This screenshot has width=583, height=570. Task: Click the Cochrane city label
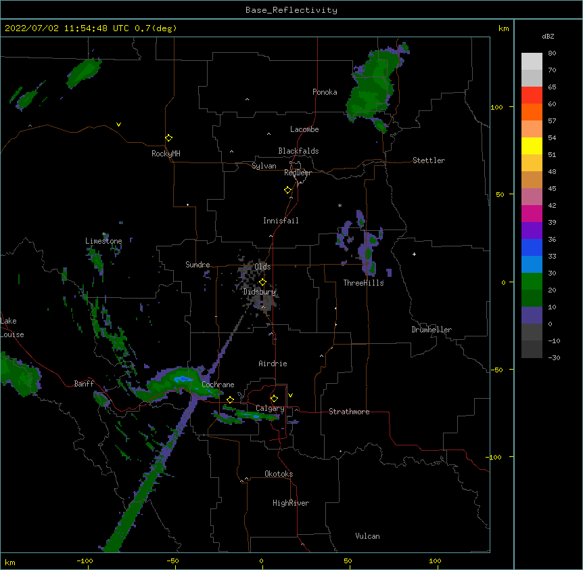coord(218,385)
